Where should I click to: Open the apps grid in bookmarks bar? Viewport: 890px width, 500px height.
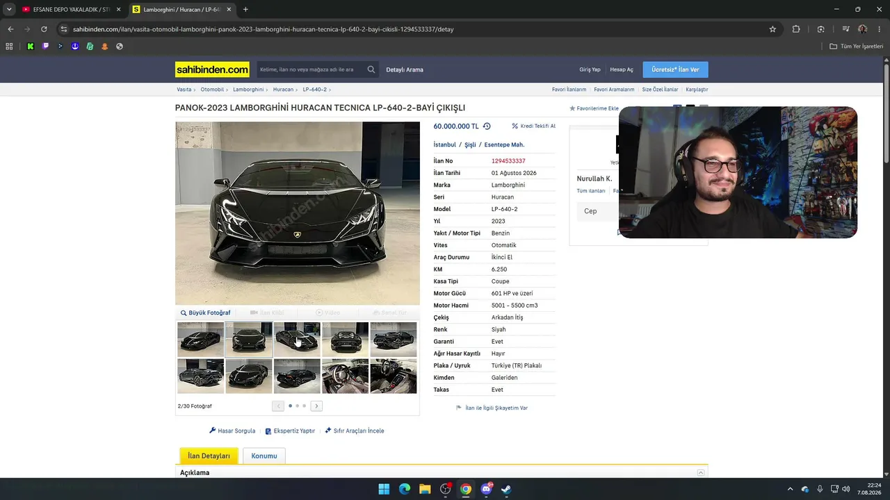pos(9,47)
